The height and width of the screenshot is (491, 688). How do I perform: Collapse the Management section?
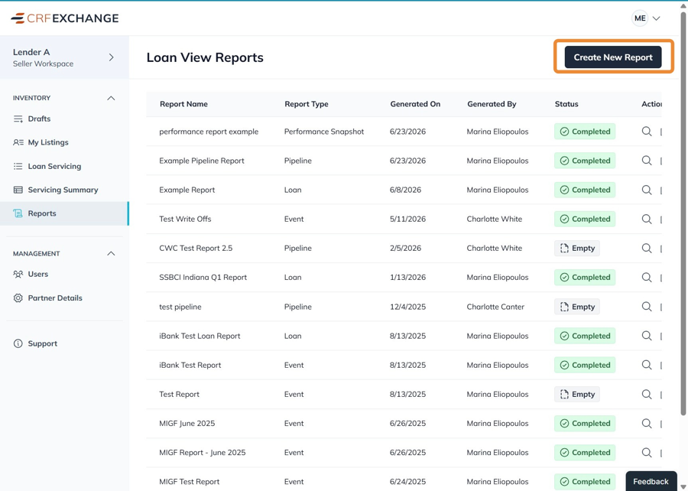(x=111, y=254)
